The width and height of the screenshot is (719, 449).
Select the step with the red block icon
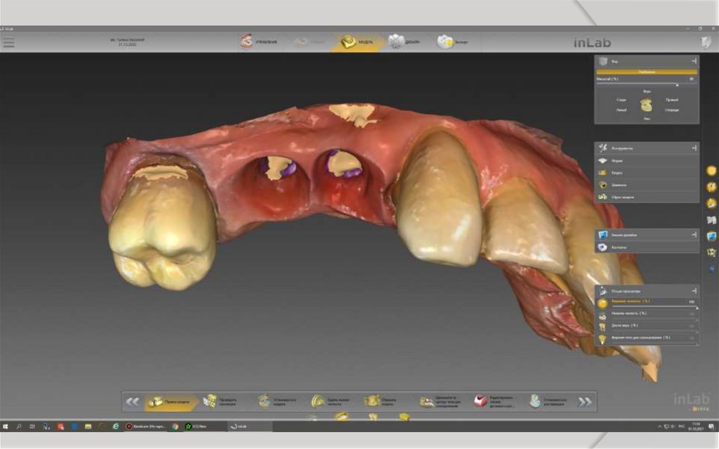pos(495,402)
